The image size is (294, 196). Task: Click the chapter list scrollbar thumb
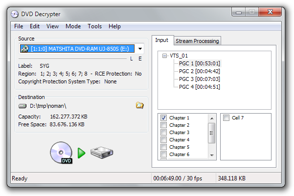[x=212, y=133]
